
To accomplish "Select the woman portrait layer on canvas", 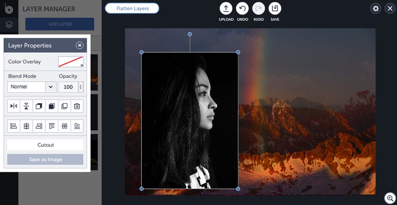I will click(x=190, y=121).
